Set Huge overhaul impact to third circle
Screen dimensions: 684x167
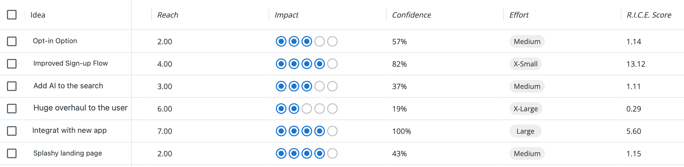[307, 109]
